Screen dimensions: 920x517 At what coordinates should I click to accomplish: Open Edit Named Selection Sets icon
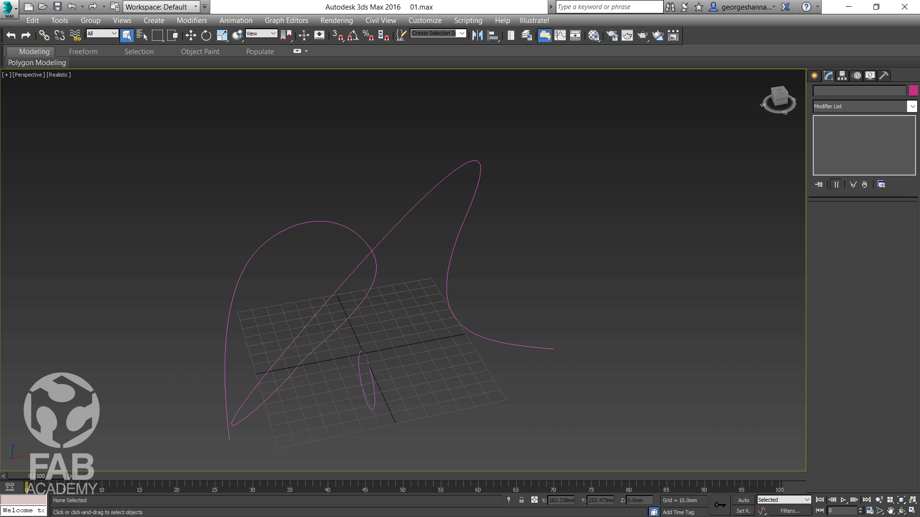[401, 35]
